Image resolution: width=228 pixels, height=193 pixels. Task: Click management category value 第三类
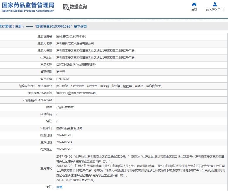61,72
